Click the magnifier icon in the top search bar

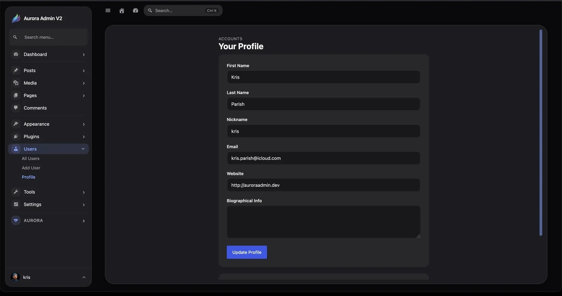pos(150,11)
